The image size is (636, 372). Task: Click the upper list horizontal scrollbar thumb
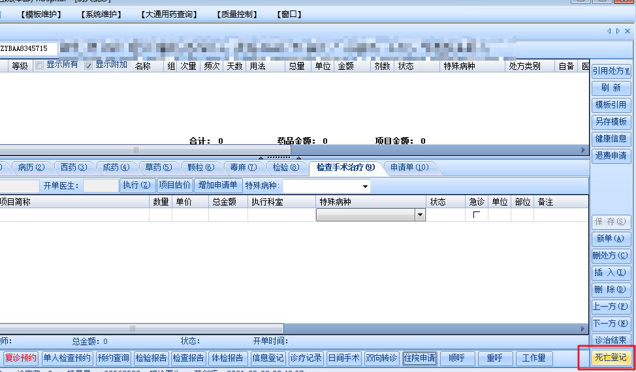coord(145,149)
